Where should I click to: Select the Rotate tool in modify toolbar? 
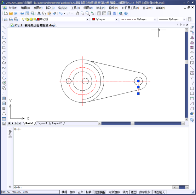192,58
